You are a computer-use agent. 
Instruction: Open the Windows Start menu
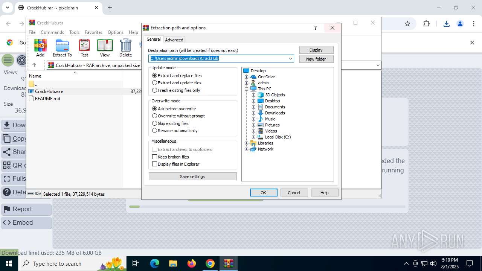[9, 263]
